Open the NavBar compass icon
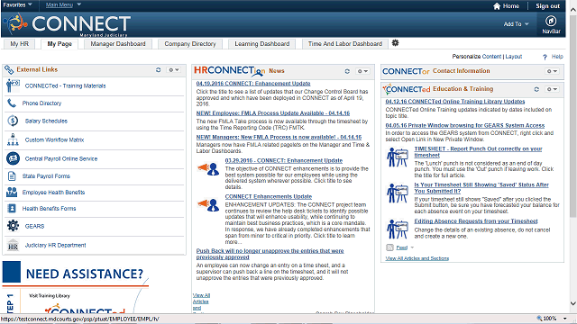 551,21
